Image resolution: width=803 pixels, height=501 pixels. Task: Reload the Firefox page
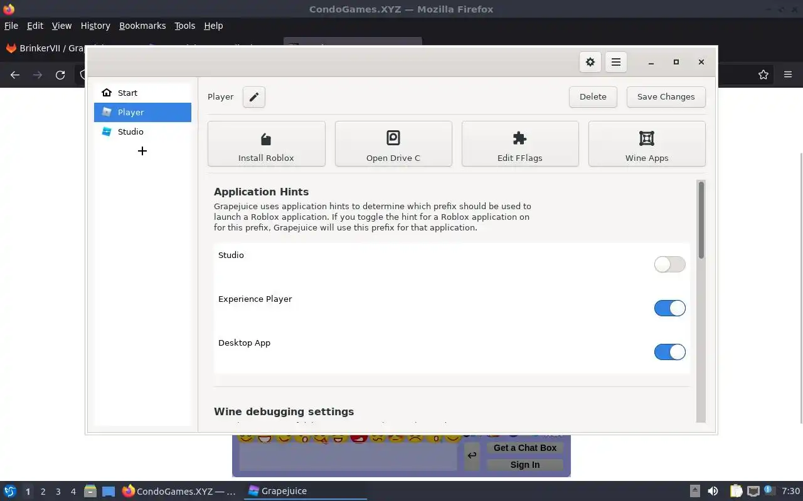coord(60,75)
